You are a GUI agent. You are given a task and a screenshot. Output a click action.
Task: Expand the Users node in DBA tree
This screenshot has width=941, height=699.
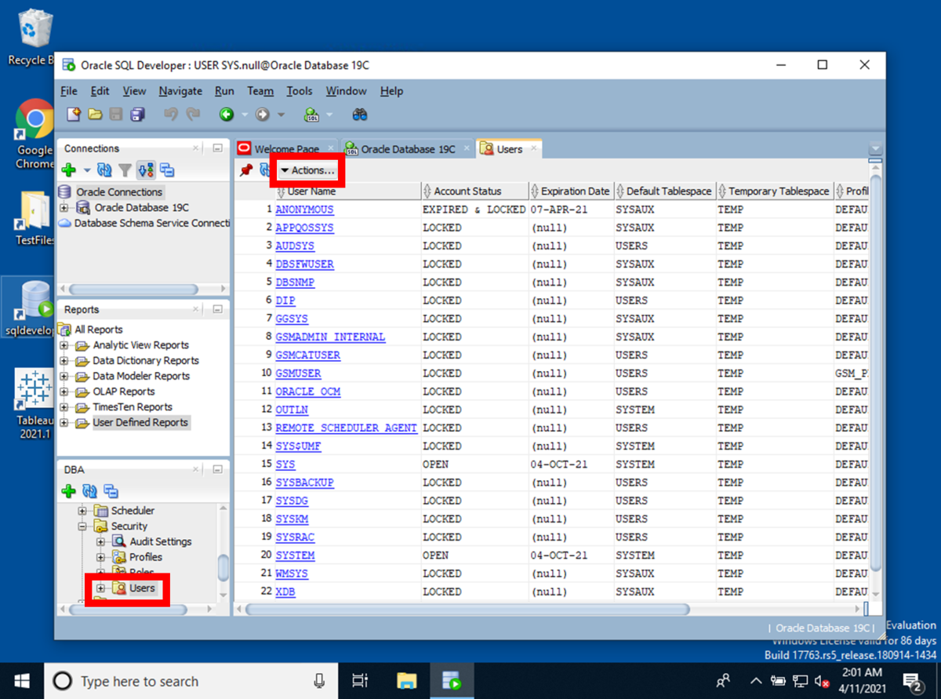click(100, 588)
